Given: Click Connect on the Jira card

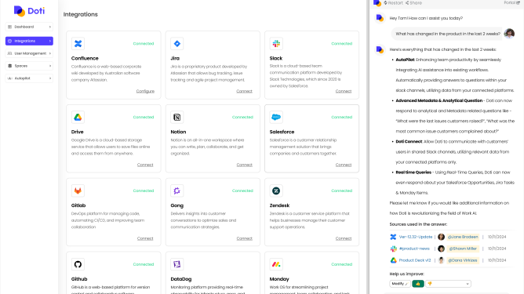Looking at the screenshot, I should pos(244,91).
